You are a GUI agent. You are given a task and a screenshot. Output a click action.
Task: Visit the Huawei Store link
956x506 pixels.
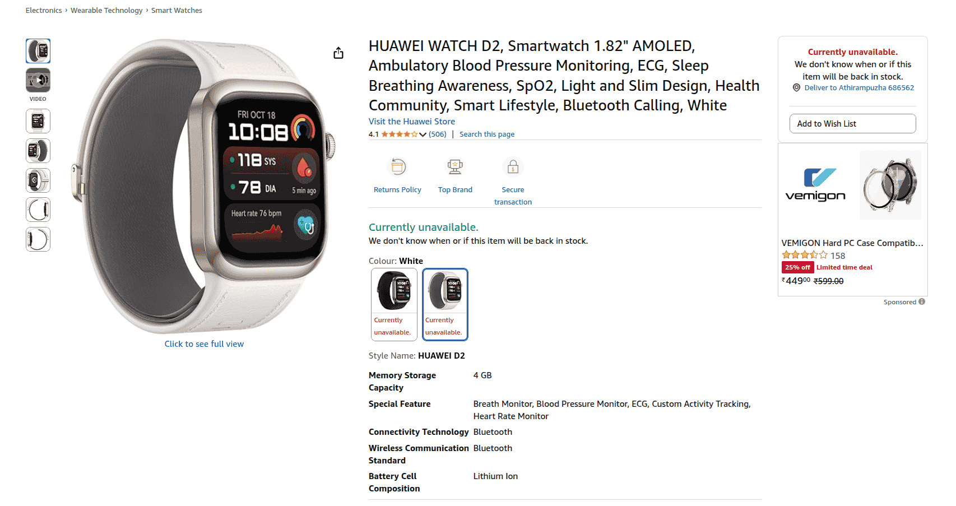click(x=412, y=122)
